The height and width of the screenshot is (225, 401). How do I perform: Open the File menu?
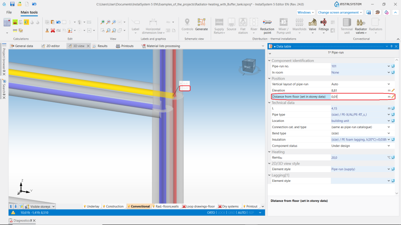(9, 12)
